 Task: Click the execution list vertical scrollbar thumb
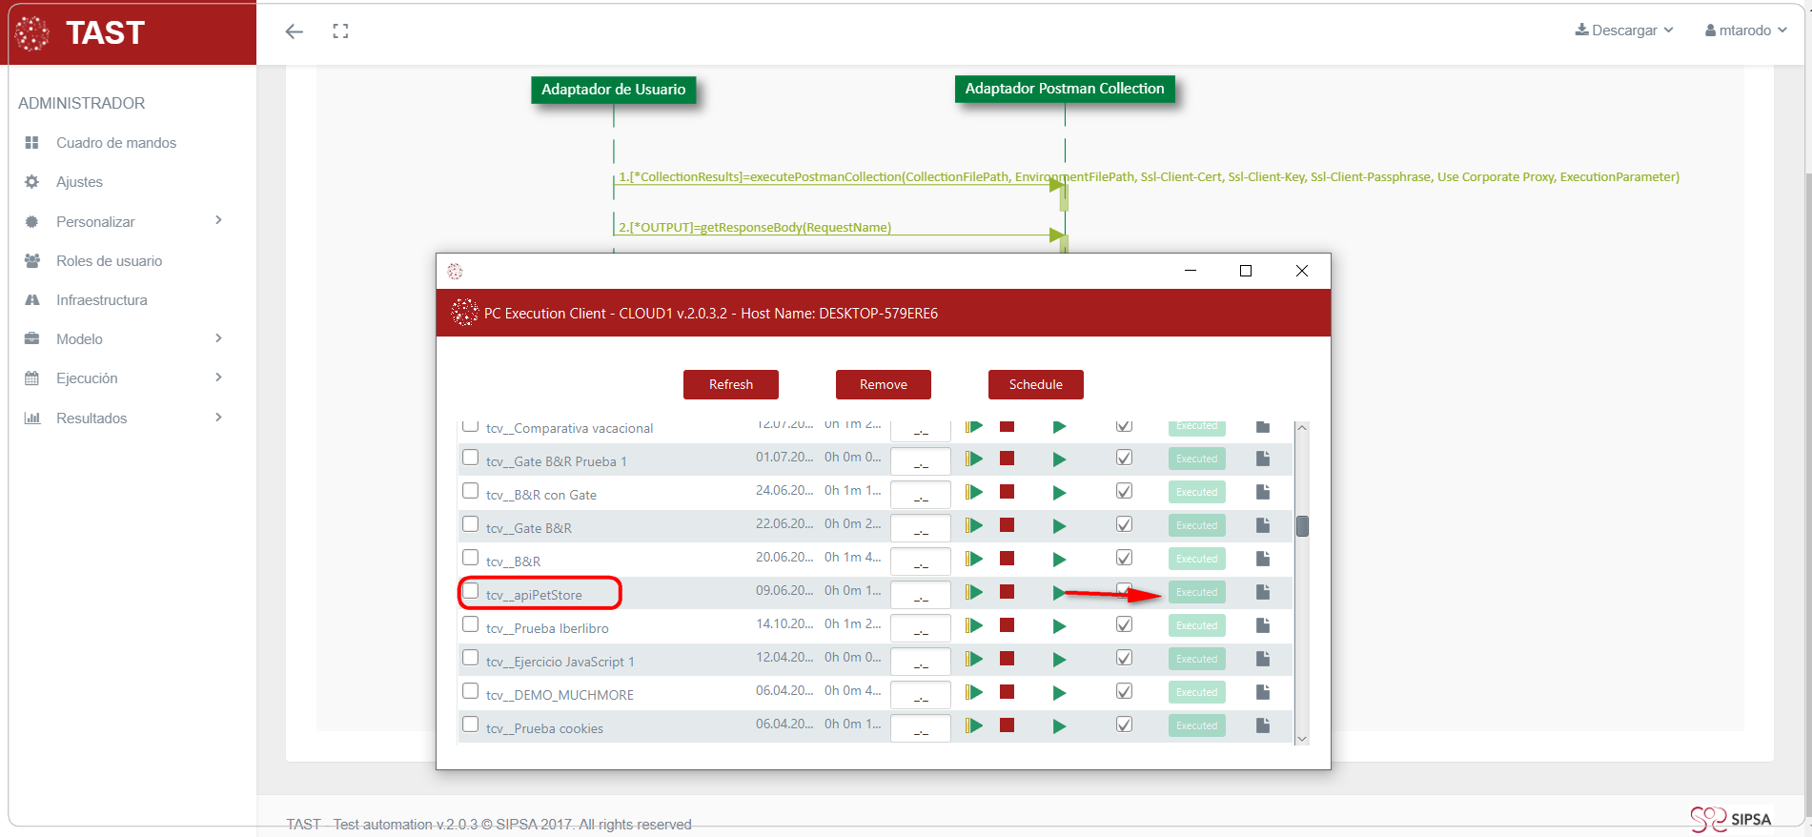click(1302, 526)
